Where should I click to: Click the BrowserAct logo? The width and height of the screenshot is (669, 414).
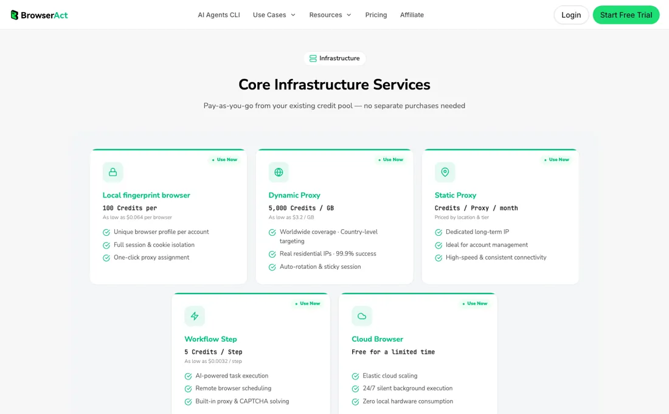click(x=40, y=15)
